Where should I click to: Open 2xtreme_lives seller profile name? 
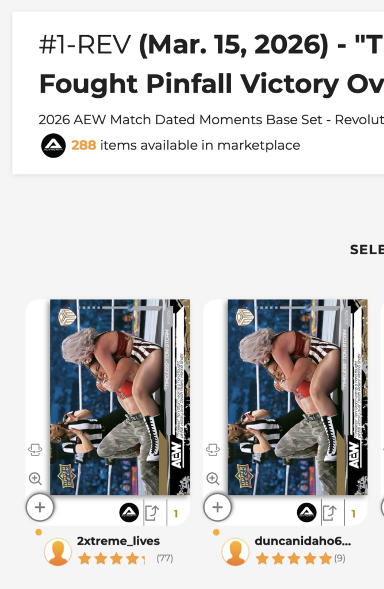coord(118,541)
